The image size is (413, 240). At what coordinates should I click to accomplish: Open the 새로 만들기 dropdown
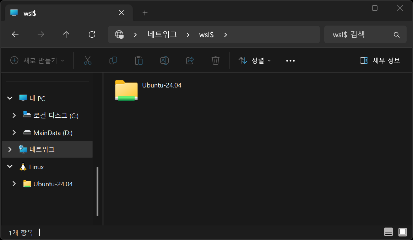coord(37,61)
